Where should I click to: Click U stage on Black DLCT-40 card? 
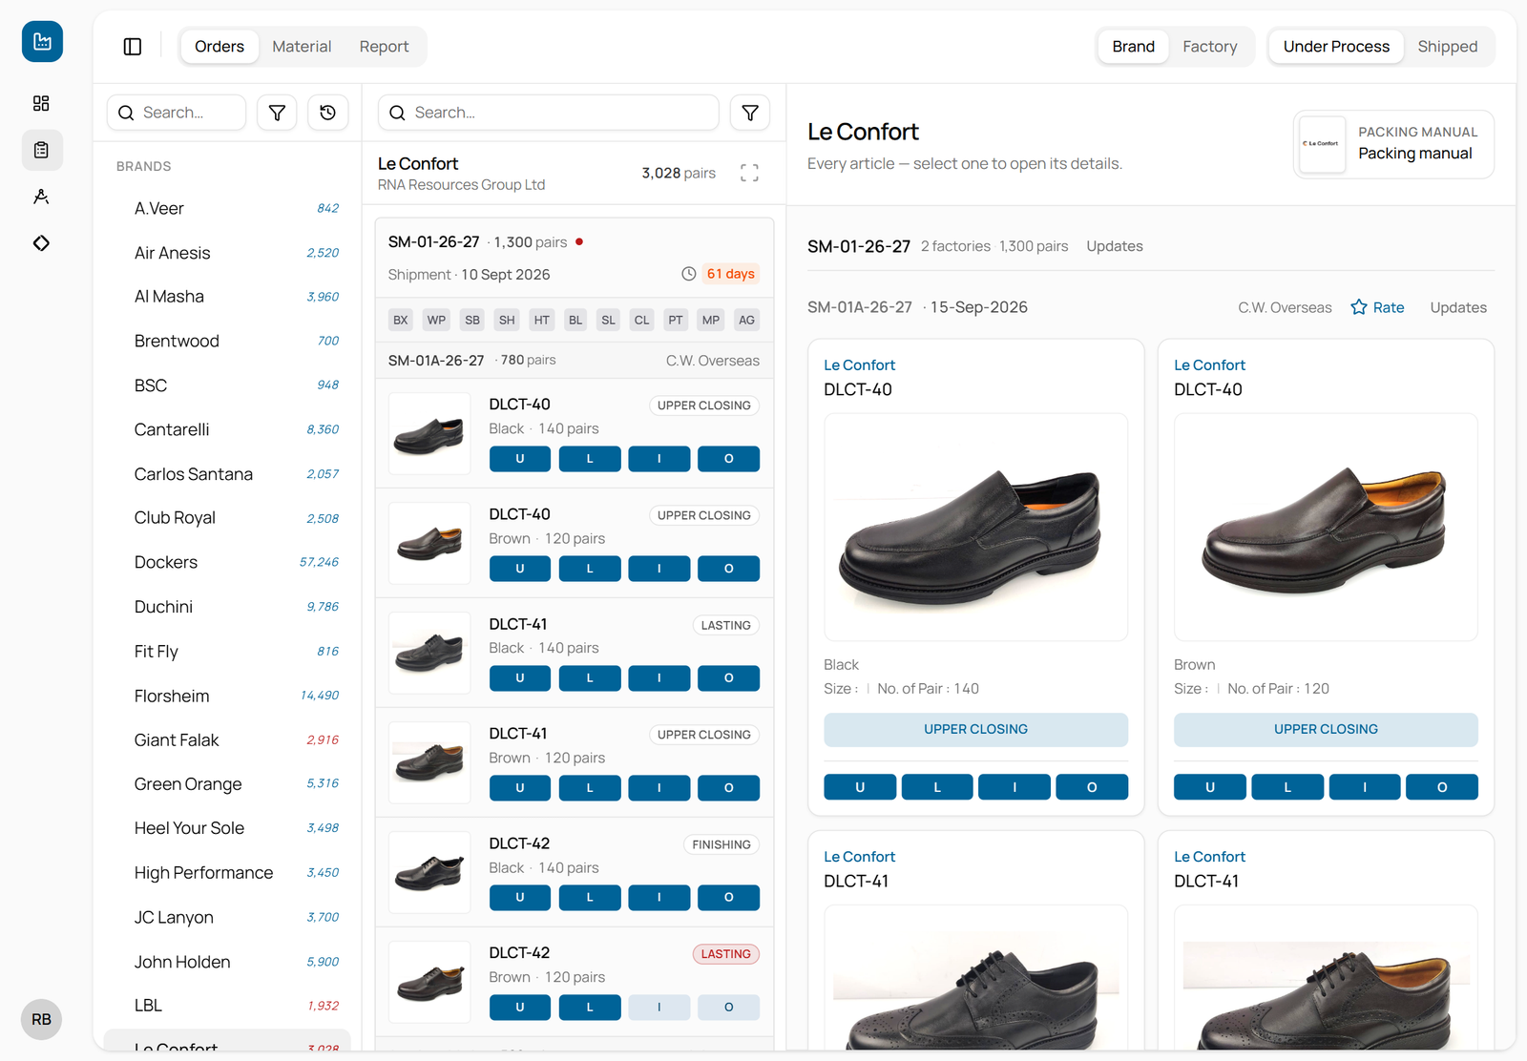tap(860, 787)
